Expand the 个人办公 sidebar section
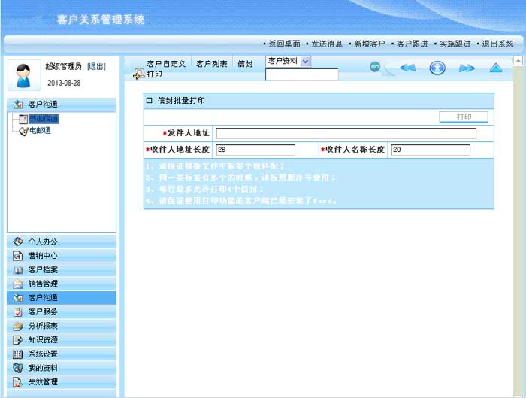Image resolution: width=526 pixels, height=398 pixels. (43, 242)
